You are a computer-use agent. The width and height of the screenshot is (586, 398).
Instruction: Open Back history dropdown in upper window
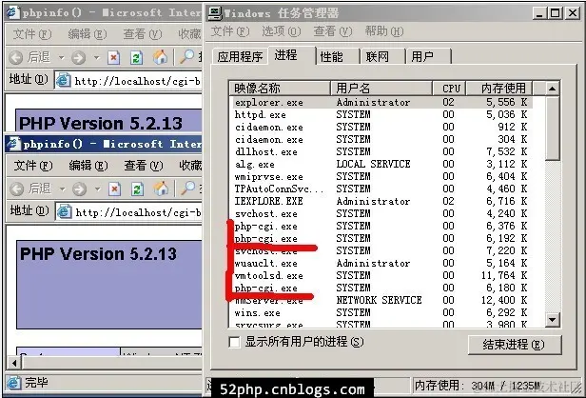61,58
